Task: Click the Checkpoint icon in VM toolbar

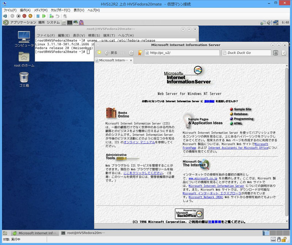Action: coord(51,16)
